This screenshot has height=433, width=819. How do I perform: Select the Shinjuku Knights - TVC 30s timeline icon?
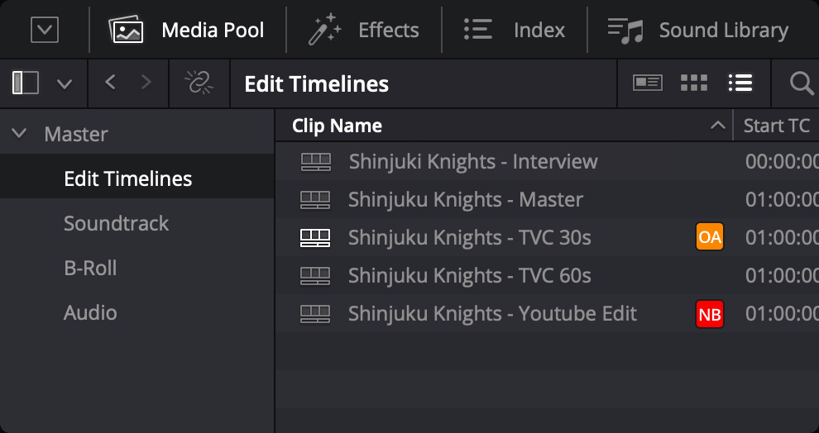pyautogui.click(x=314, y=238)
